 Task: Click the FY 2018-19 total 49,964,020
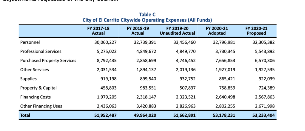(143, 115)
